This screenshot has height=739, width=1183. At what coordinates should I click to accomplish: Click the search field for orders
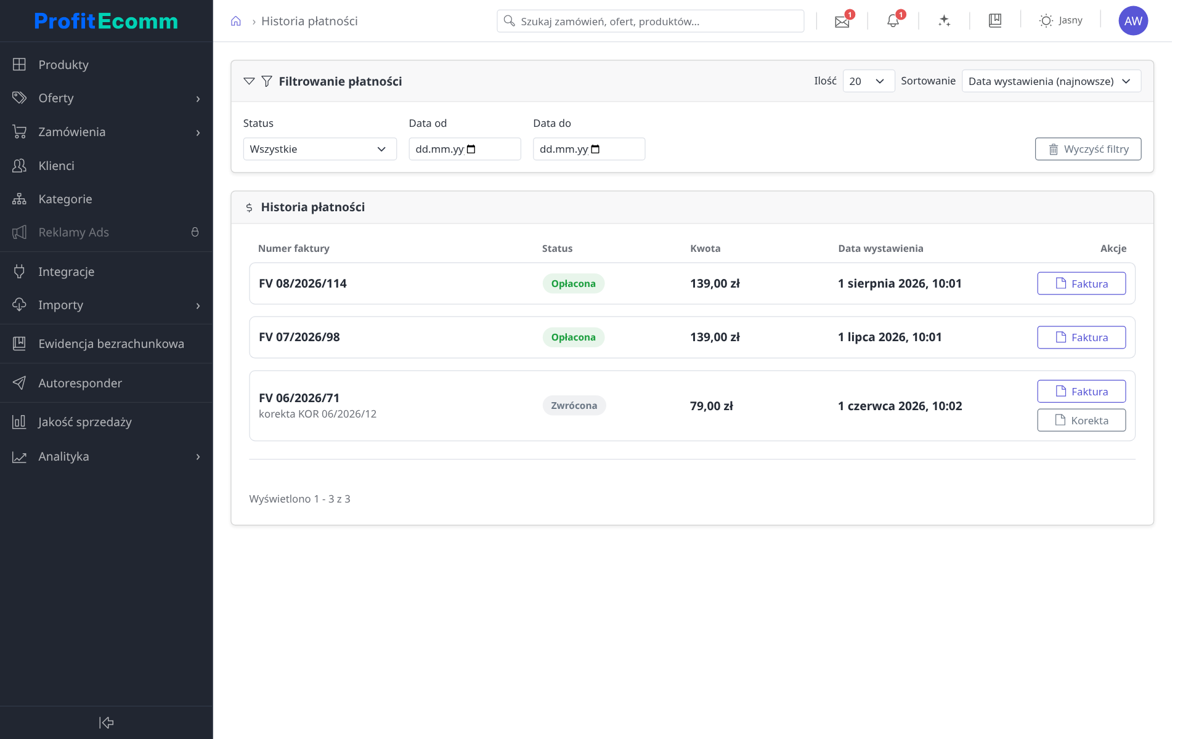tap(650, 21)
